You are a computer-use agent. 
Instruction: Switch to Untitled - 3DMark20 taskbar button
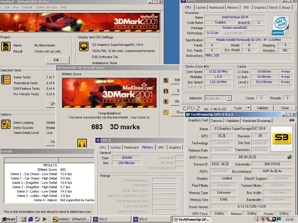point(72,220)
